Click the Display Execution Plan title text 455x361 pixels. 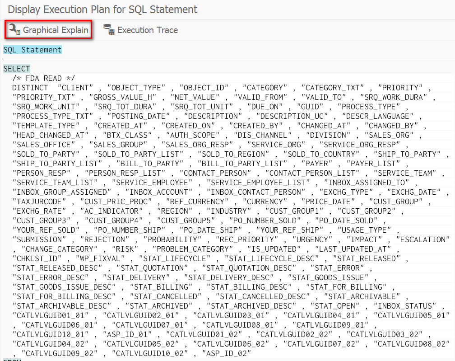[99, 9]
